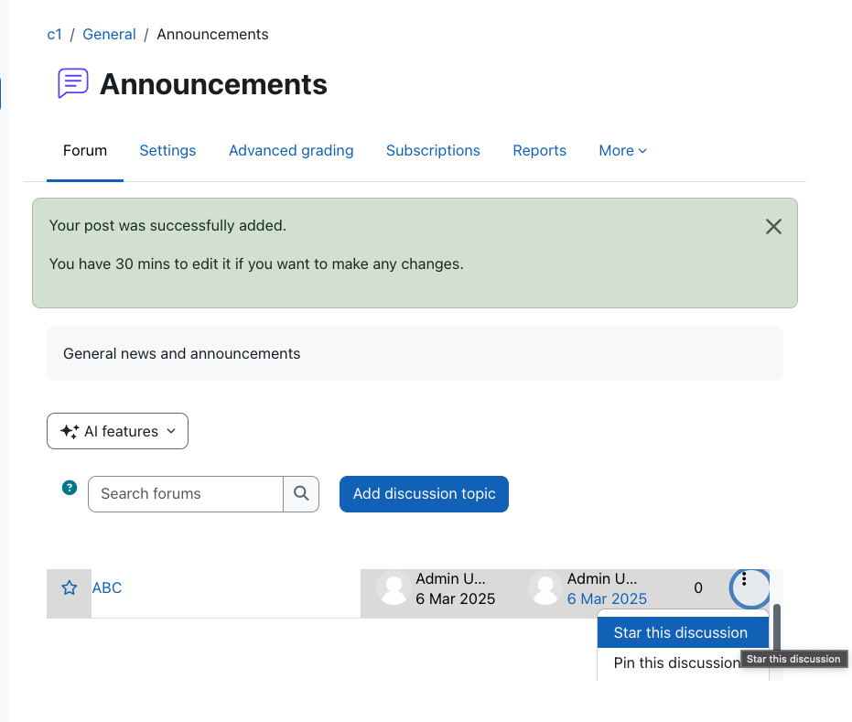
Task: Open the More tab dropdown
Action: coord(622,150)
